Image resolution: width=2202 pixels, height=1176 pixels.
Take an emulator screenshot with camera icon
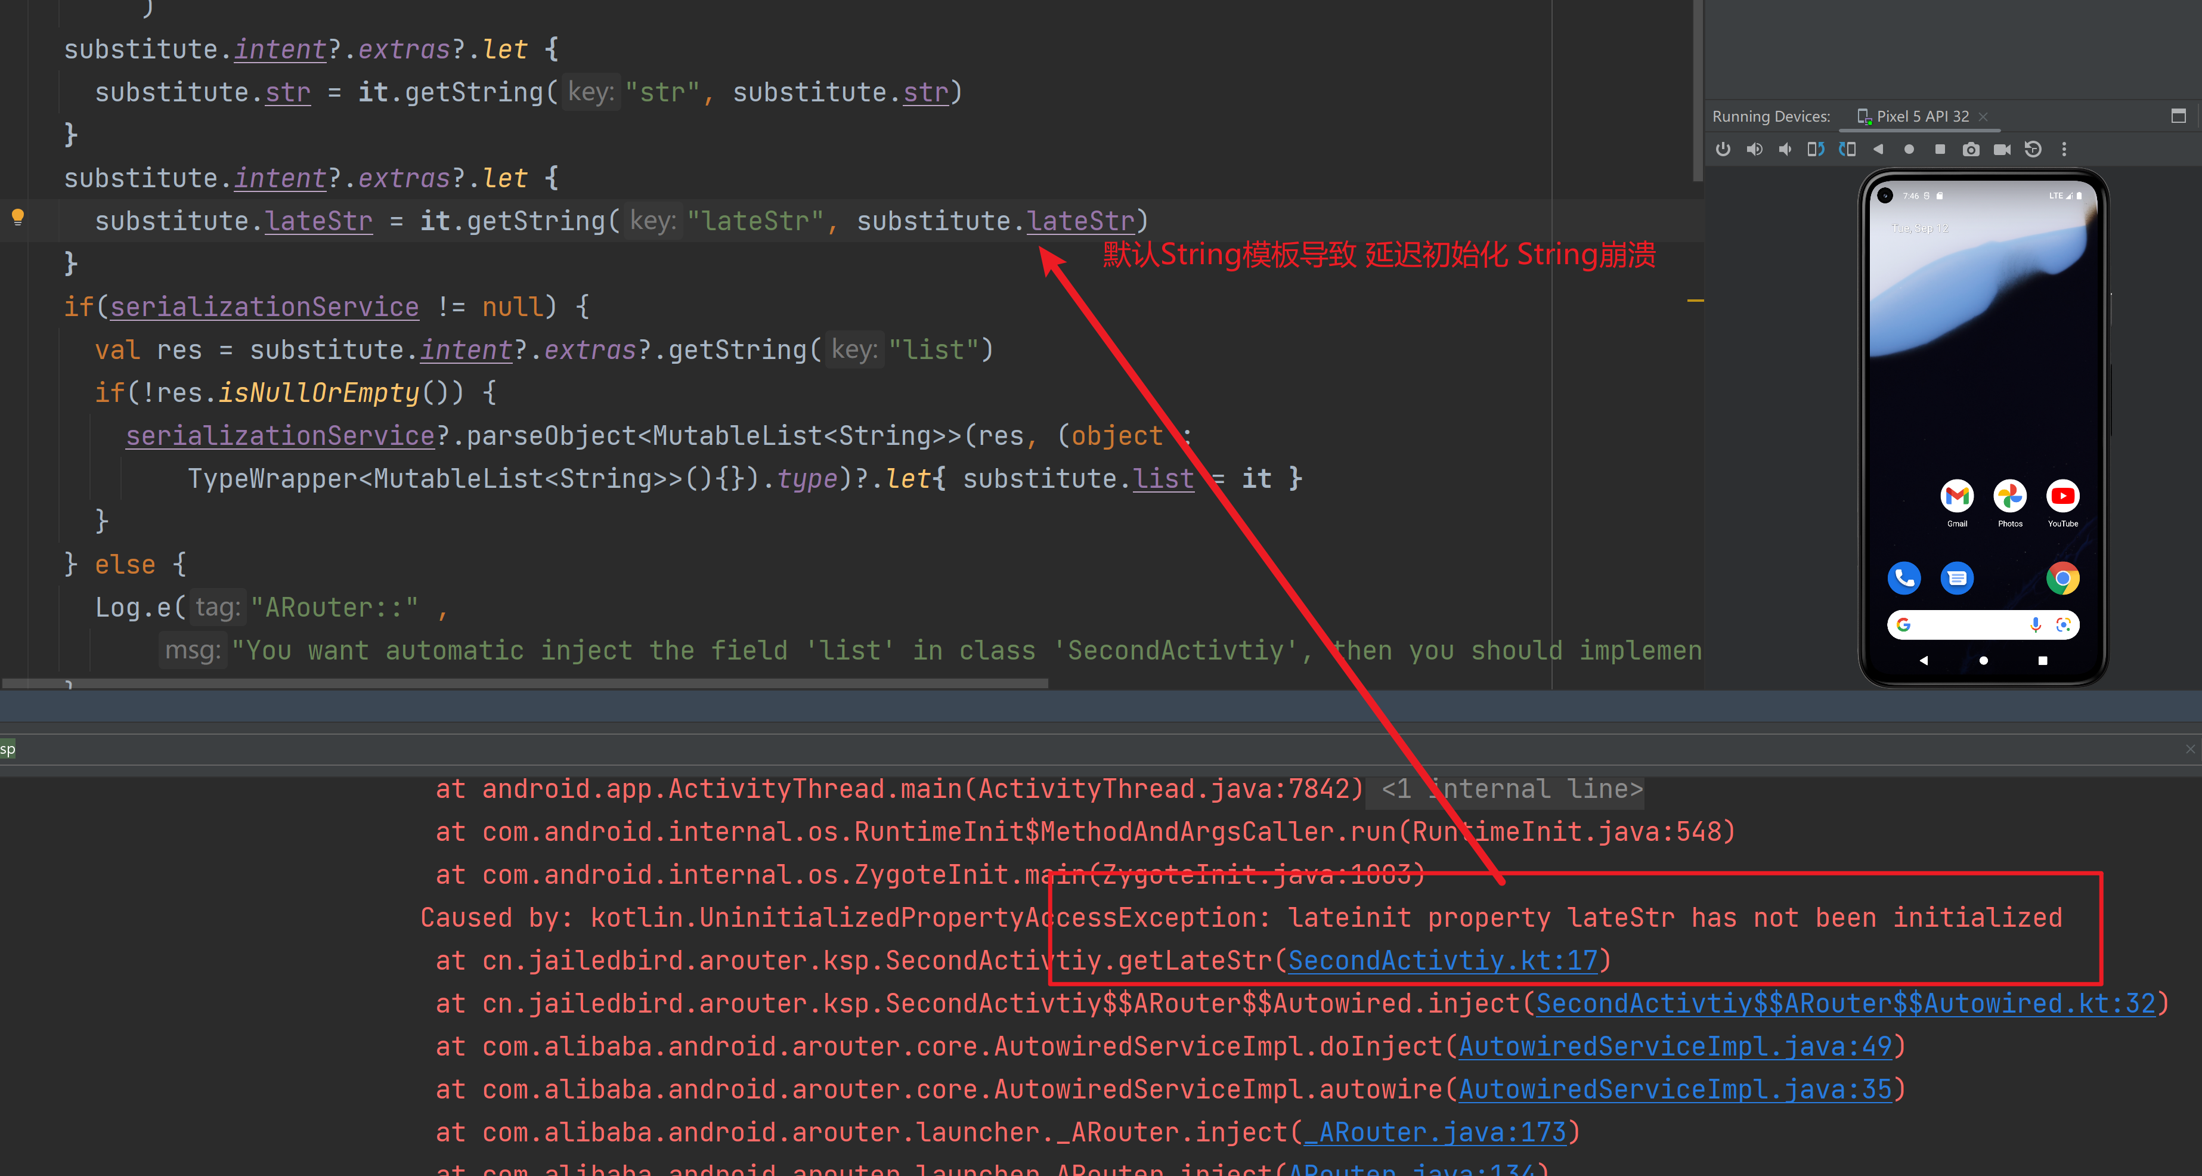1971,150
